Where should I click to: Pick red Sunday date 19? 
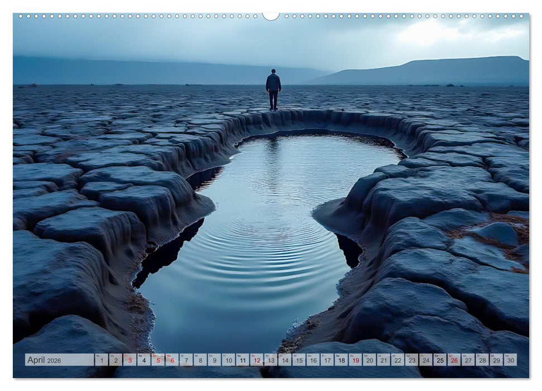(355, 360)
